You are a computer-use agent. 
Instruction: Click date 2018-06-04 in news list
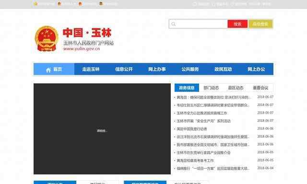coord(265,168)
